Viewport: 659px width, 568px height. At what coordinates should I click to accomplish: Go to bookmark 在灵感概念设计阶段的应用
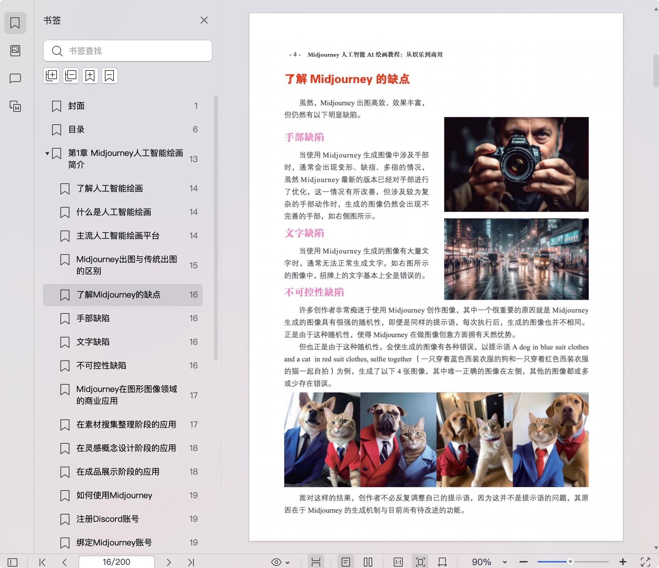(x=123, y=448)
